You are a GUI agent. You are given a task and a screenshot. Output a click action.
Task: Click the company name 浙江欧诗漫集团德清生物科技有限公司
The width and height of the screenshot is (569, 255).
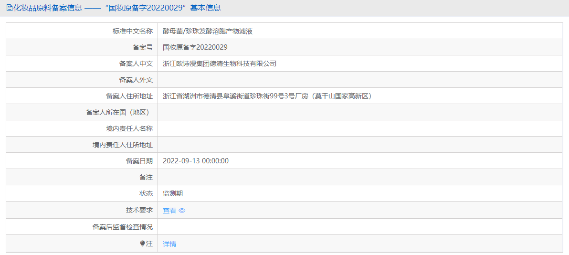click(x=220, y=64)
